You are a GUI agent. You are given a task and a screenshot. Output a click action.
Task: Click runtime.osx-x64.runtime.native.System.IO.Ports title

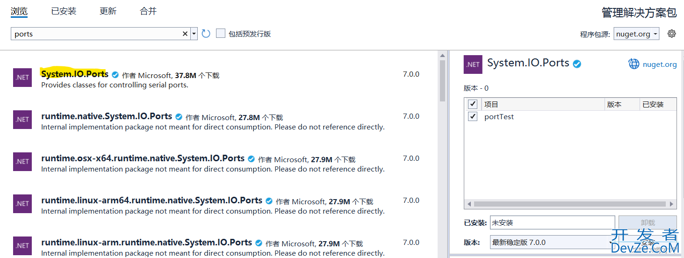[143, 158]
